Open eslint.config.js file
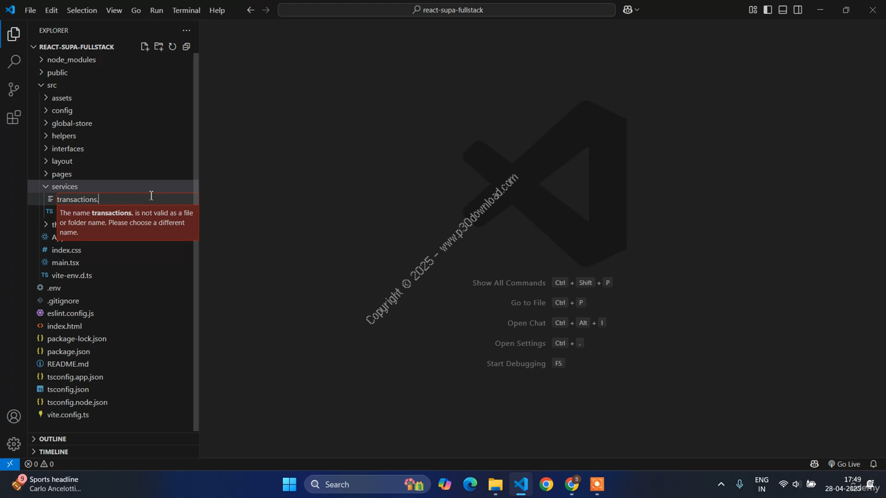This screenshot has width=886, height=498. (71, 313)
